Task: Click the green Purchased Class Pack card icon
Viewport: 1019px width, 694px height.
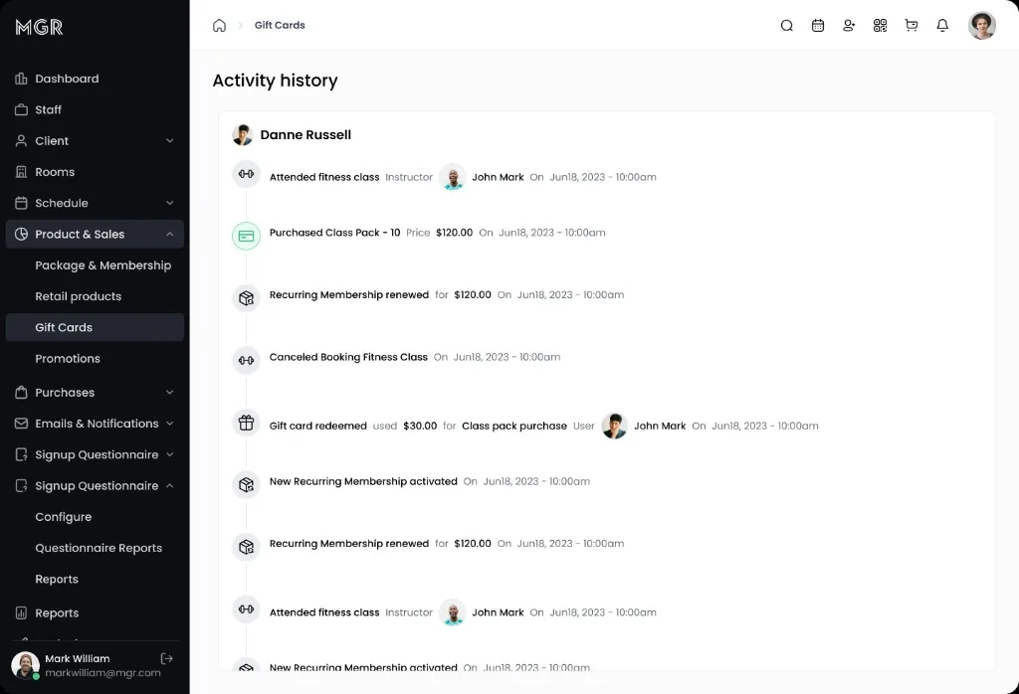Action: [x=247, y=236]
